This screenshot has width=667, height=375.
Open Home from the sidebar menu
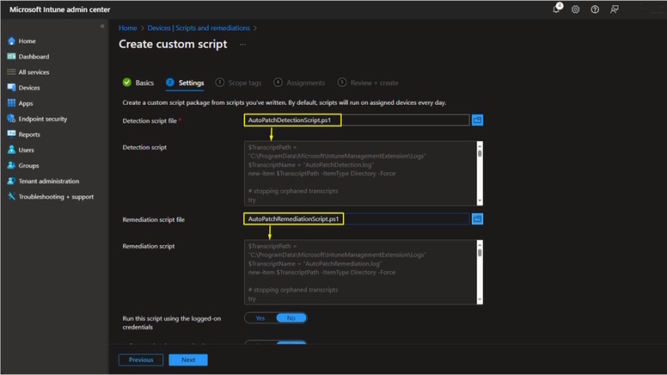27,41
